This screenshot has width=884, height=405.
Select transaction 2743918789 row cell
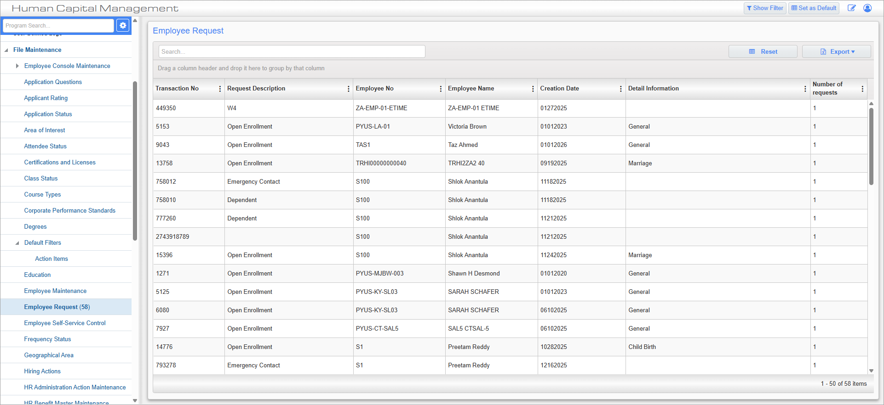point(189,237)
